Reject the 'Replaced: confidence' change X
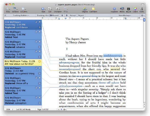 click(40, 22)
